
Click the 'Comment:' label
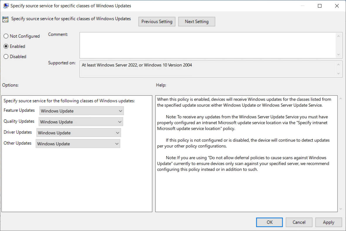(x=58, y=34)
